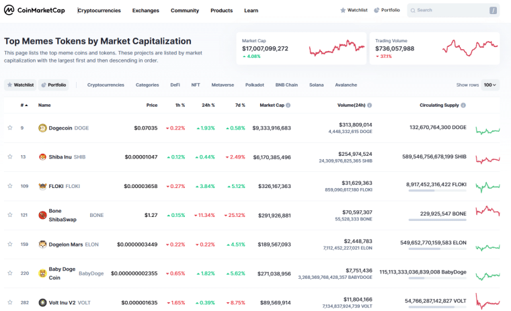Click the slash shortcut icon in search box
The width and height of the screenshot is (511, 311).
[493, 11]
